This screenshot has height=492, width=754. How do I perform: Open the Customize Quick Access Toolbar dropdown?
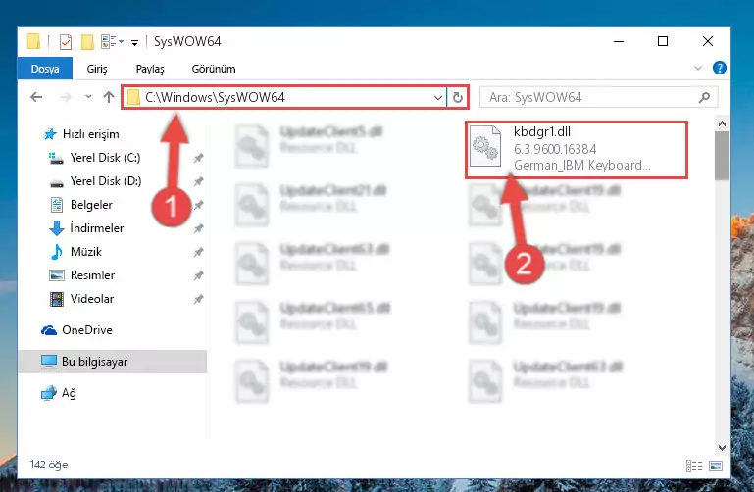[134, 43]
